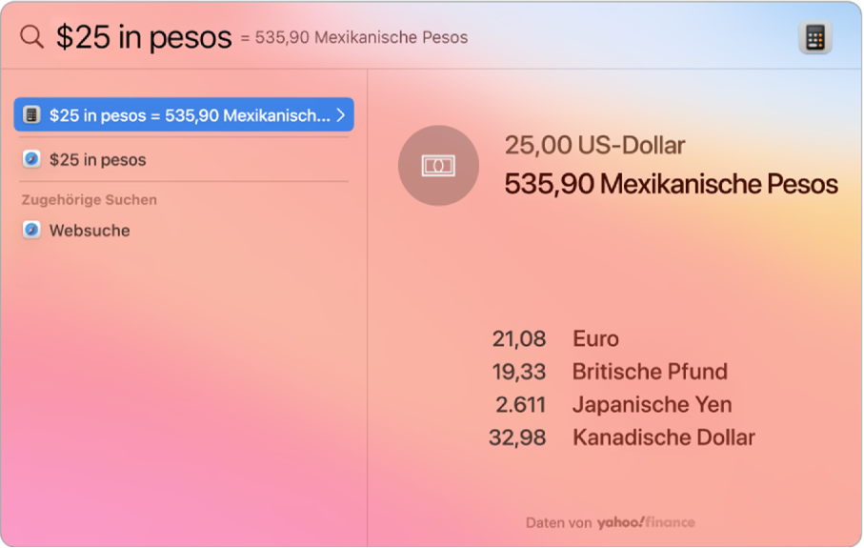Click the '535,90 Mexikanische Pesos' result text
This screenshot has width=864, height=548.
pyautogui.click(x=672, y=184)
